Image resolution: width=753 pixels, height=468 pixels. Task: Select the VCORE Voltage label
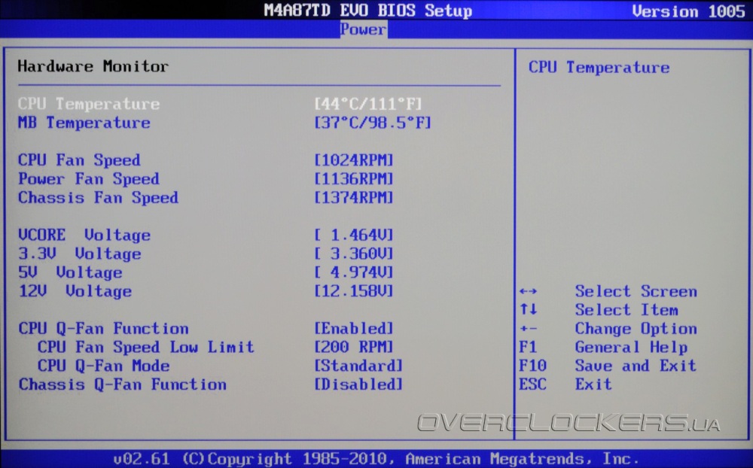pyautogui.click(x=84, y=235)
